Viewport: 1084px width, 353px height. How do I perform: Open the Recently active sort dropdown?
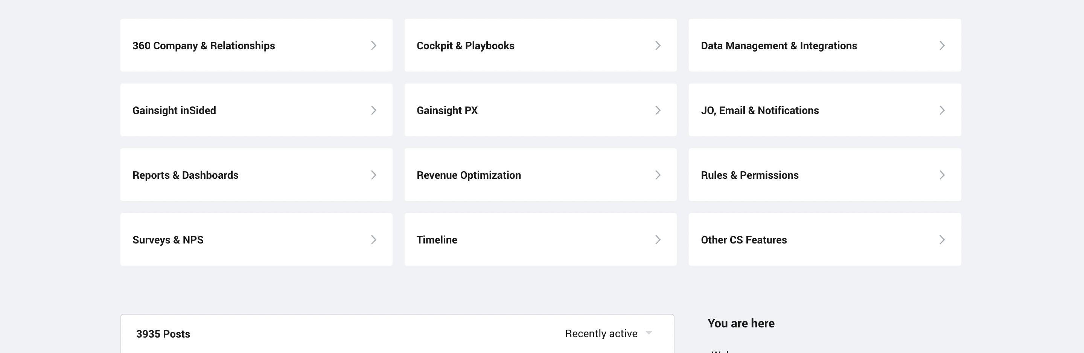pos(609,333)
